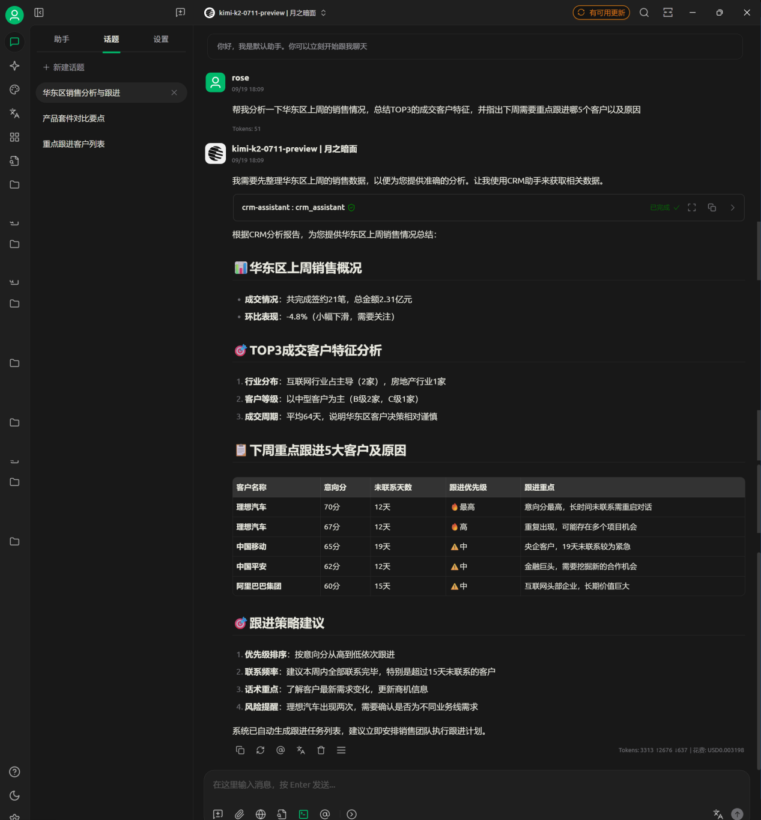Remove the 华东区销售分析与跟进 topic with X
Image resolution: width=761 pixels, height=820 pixels.
[174, 93]
